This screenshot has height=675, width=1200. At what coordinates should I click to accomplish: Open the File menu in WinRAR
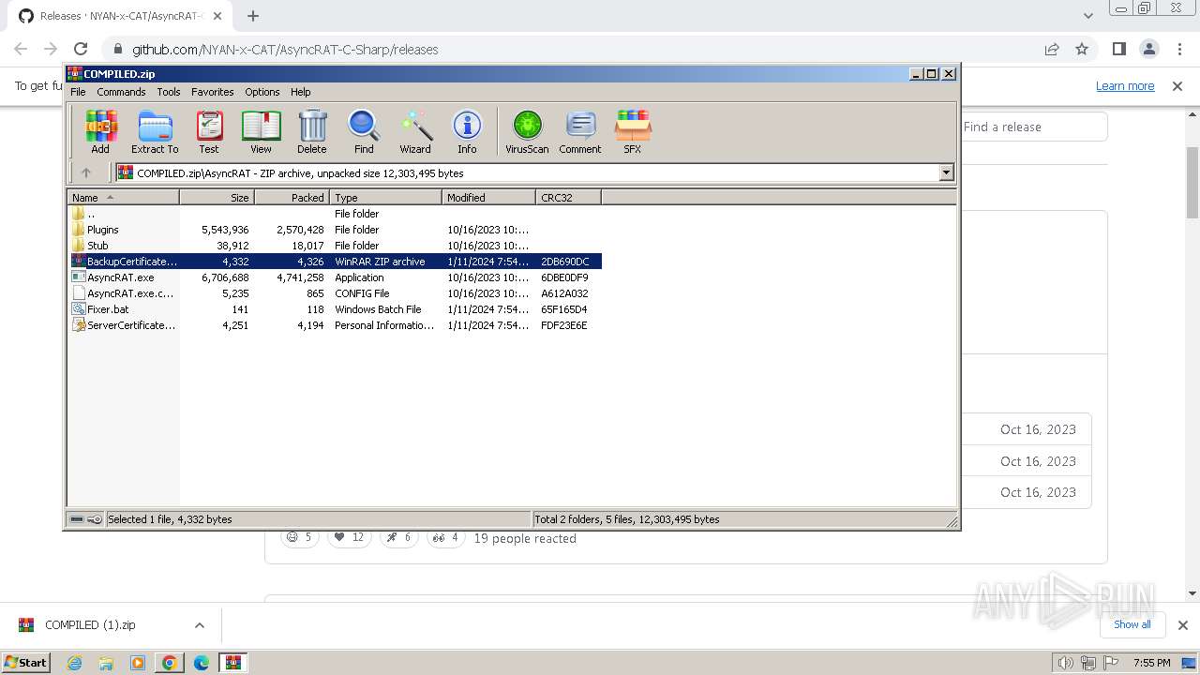click(78, 92)
